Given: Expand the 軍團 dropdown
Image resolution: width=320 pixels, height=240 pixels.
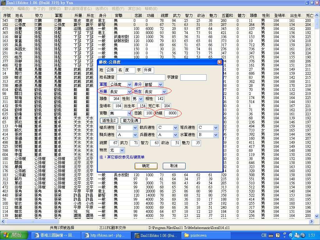Looking at the screenshot, I should click(x=129, y=84).
